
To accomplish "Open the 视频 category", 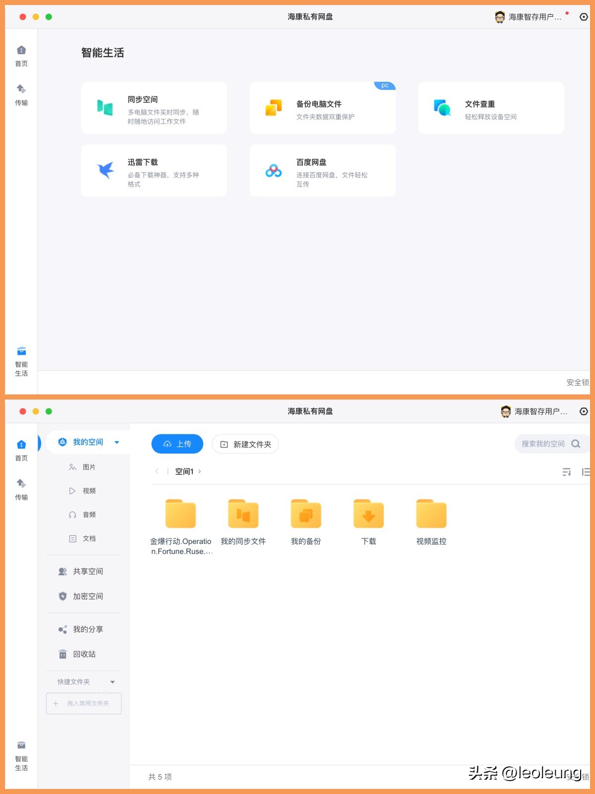I will tap(84, 491).
